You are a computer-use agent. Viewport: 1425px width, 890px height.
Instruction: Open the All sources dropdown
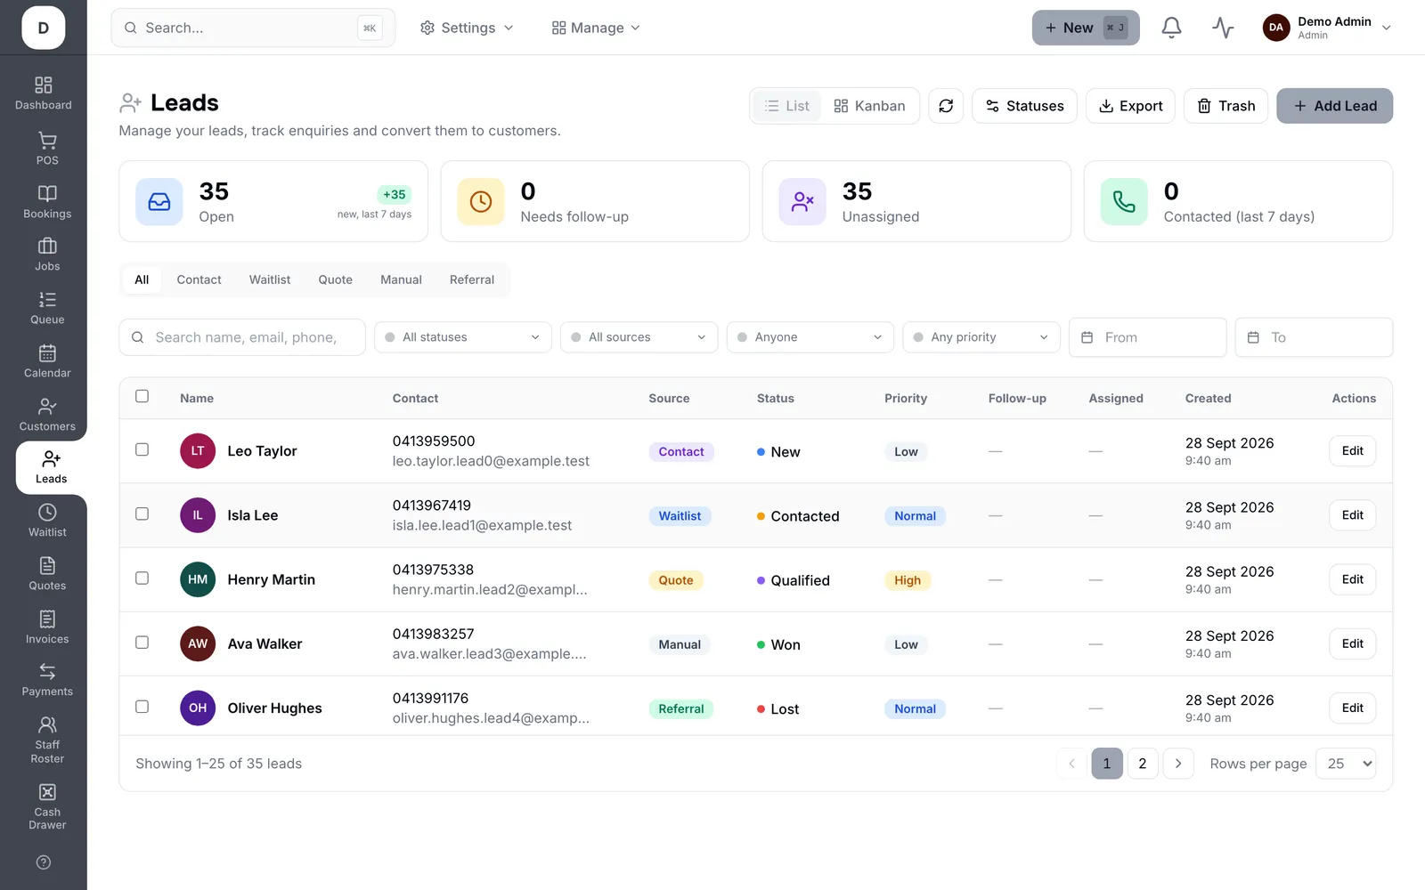639,337
